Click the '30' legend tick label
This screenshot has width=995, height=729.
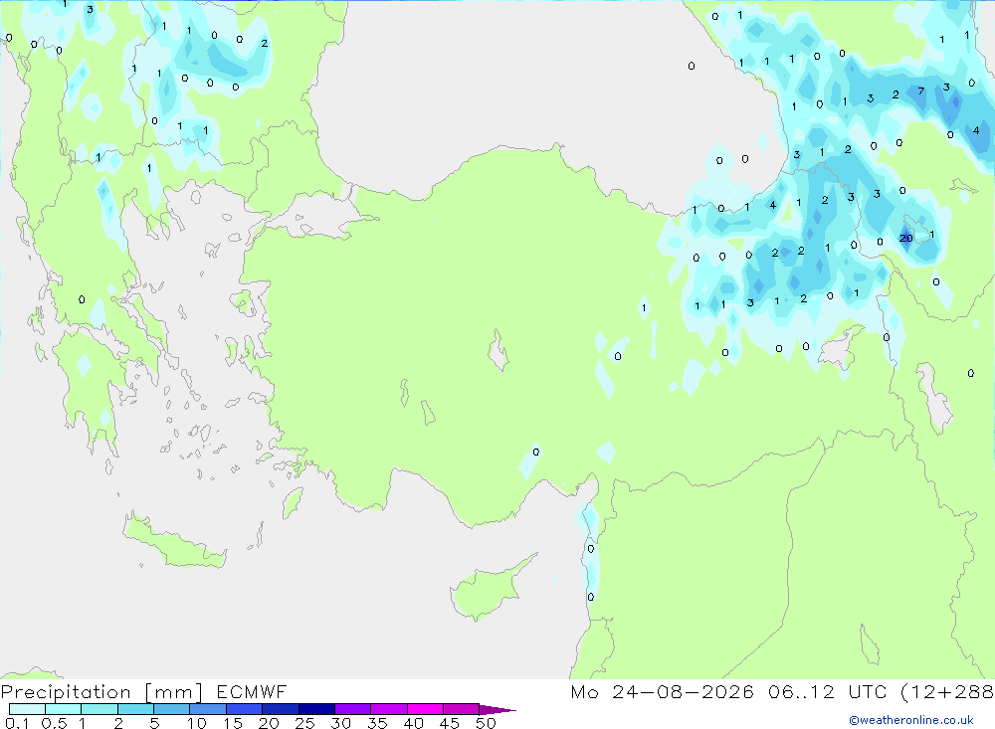point(340,723)
